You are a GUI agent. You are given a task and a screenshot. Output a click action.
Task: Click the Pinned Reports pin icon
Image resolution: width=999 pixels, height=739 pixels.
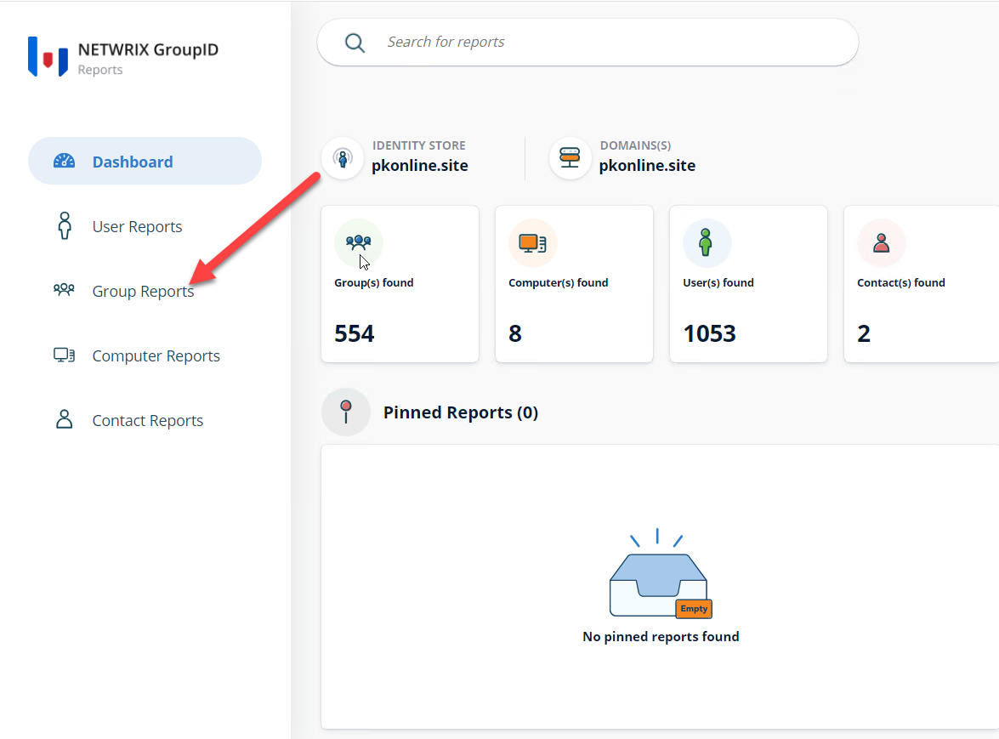click(346, 412)
